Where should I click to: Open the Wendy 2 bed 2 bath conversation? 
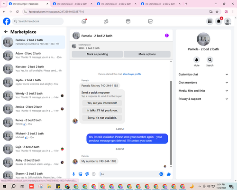click(x=33, y=95)
